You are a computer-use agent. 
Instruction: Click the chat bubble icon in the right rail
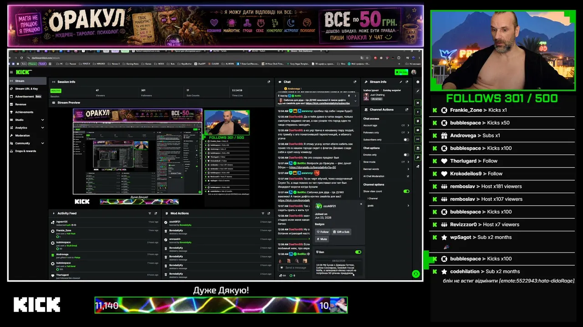[x=418, y=130]
